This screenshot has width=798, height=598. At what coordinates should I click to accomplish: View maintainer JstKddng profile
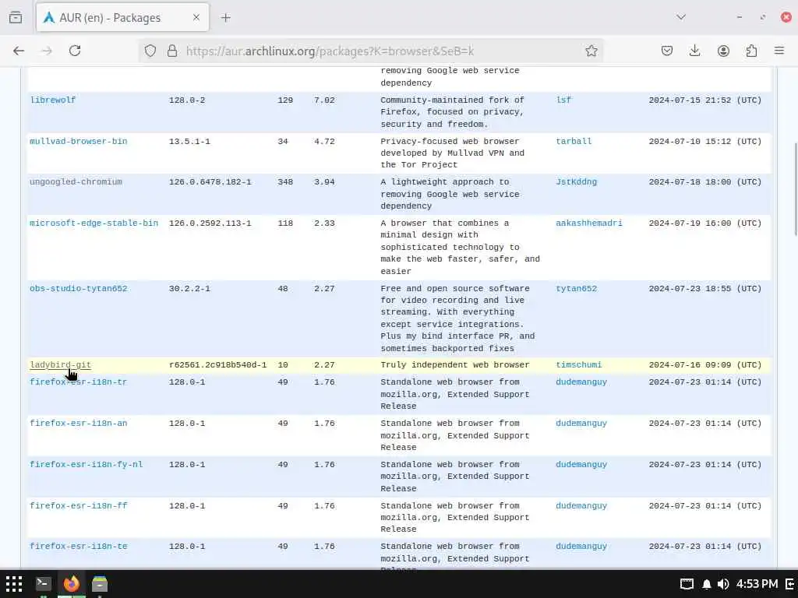point(576,182)
